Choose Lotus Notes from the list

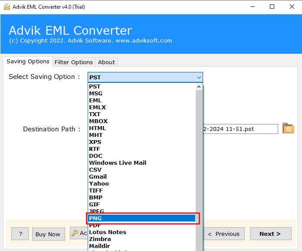pos(142,232)
